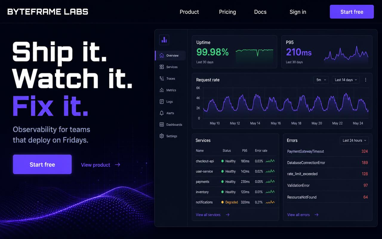Click the Uptime 99.98% value

[212, 52]
